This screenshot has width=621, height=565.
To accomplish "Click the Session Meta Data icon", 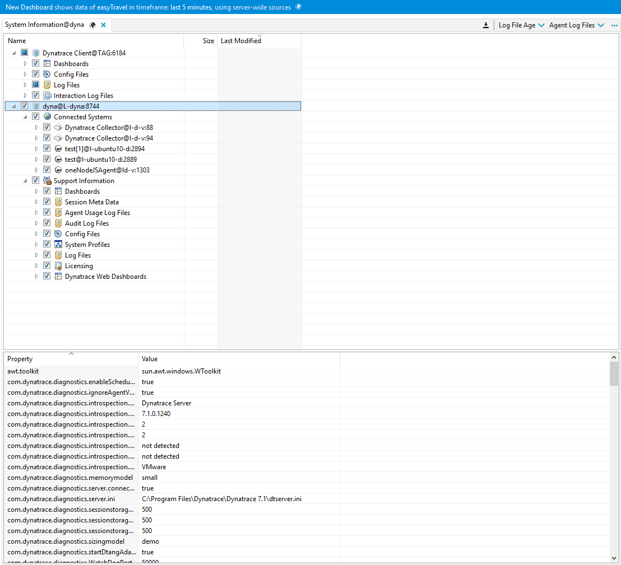I will tap(58, 202).
